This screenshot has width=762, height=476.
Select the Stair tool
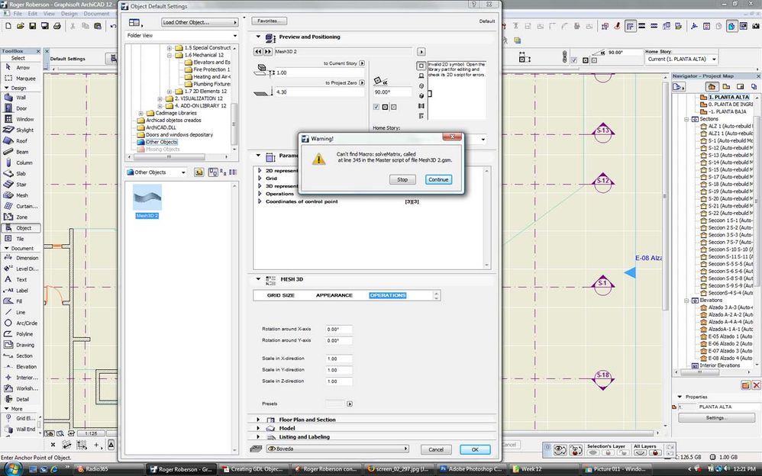(x=21, y=185)
